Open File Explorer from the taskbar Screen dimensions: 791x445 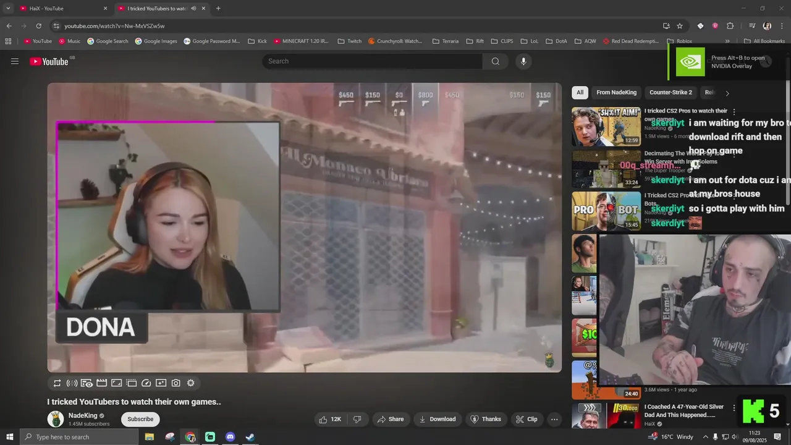[150, 437]
